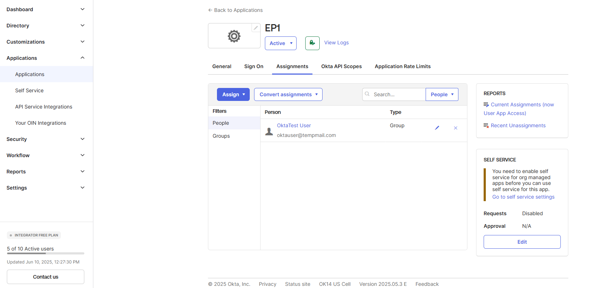
Task: Select the Assignments tab
Action: point(292,66)
